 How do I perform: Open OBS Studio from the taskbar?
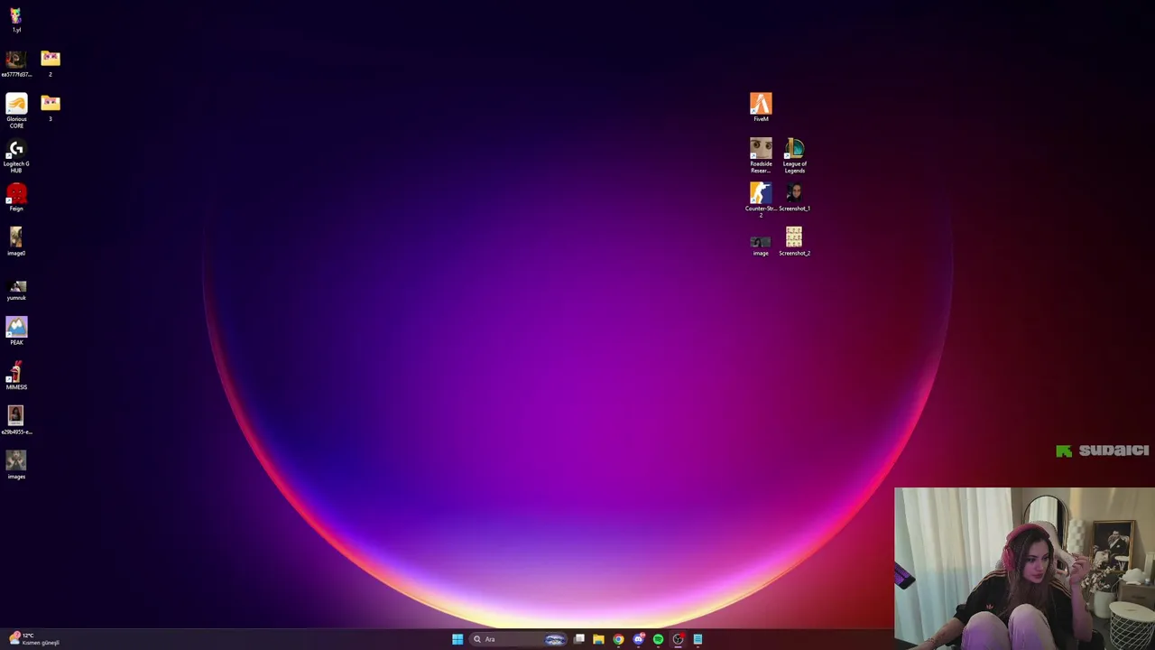[x=678, y=639]
